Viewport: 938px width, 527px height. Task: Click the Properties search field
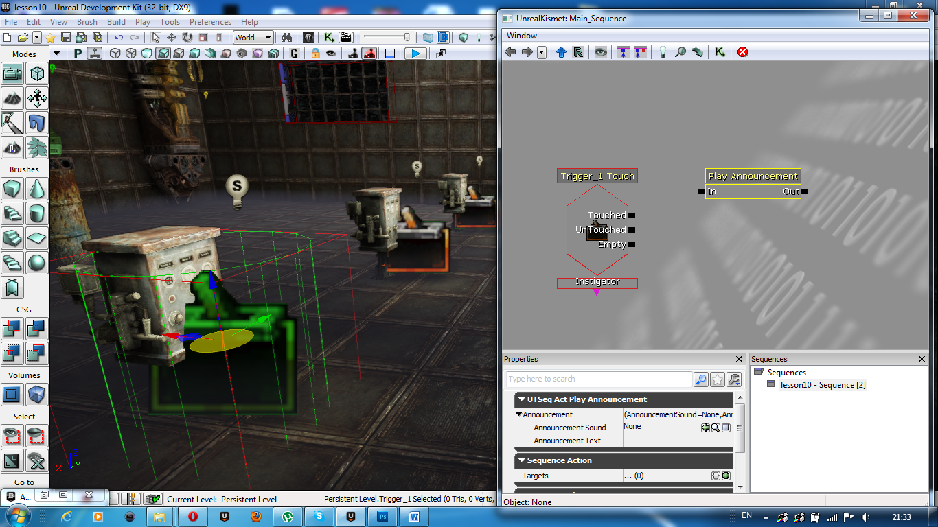[599, 379]
